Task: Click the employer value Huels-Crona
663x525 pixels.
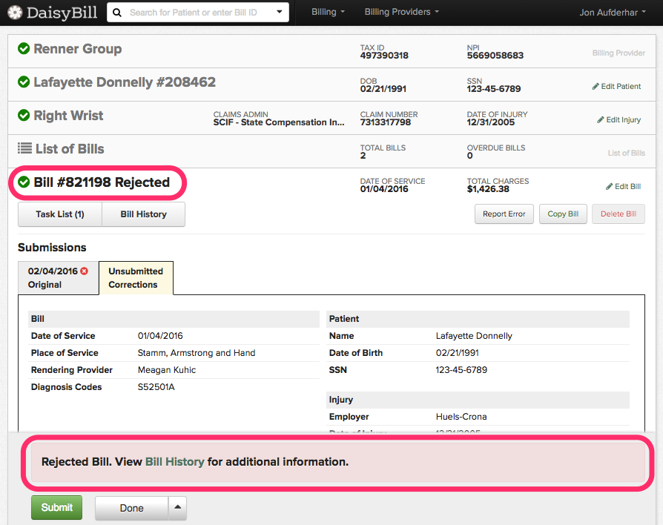Action: point(461,417)
